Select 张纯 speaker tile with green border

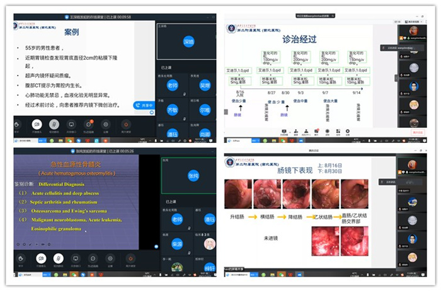[x=188, y=176]
